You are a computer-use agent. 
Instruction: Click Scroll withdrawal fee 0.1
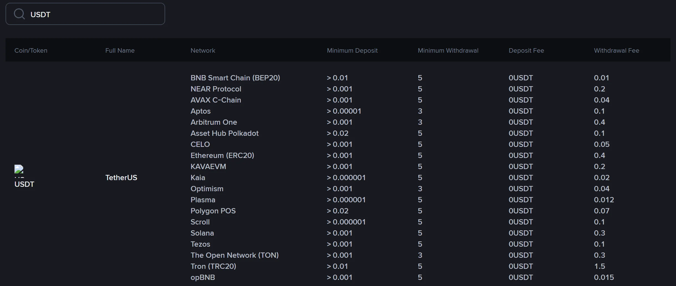coord(599,222)
